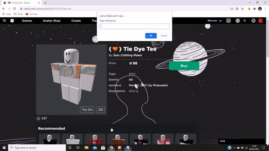Click the 'Mar 02, 2021 (by Proxussie)' updated text
Screen dimensions: 269x151
coord(148,85)
